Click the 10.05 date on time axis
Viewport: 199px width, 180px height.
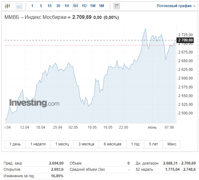tap(92, 127)
